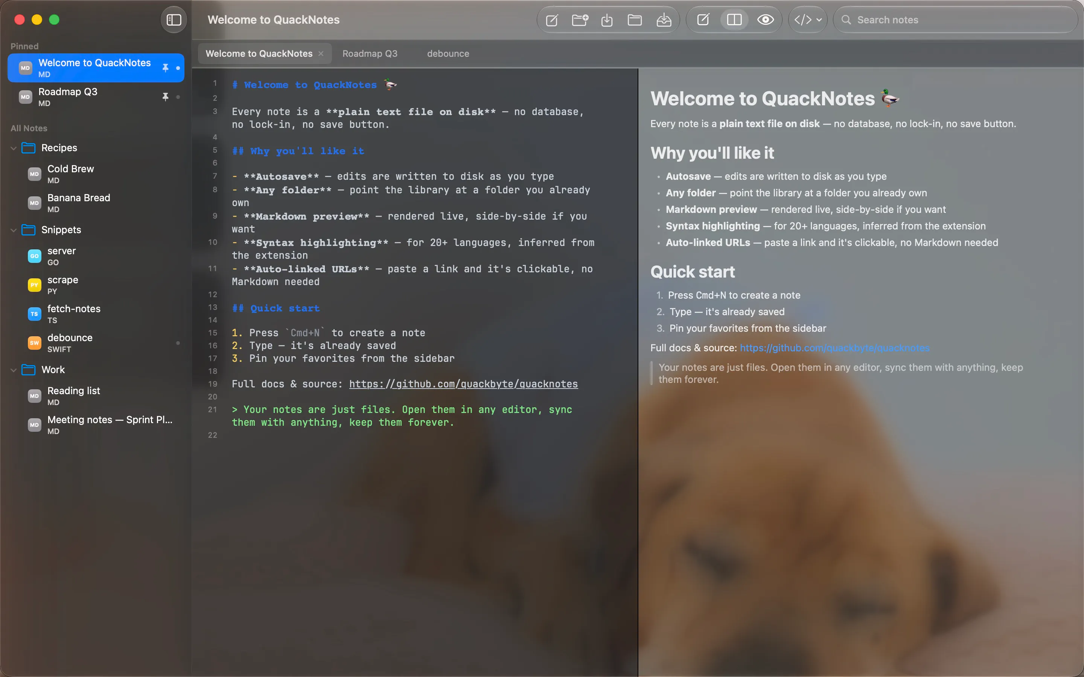The height and width of the screenshot is (677, 1084).
Task: Click the Snippets folder label
Action: coord(61,230)
